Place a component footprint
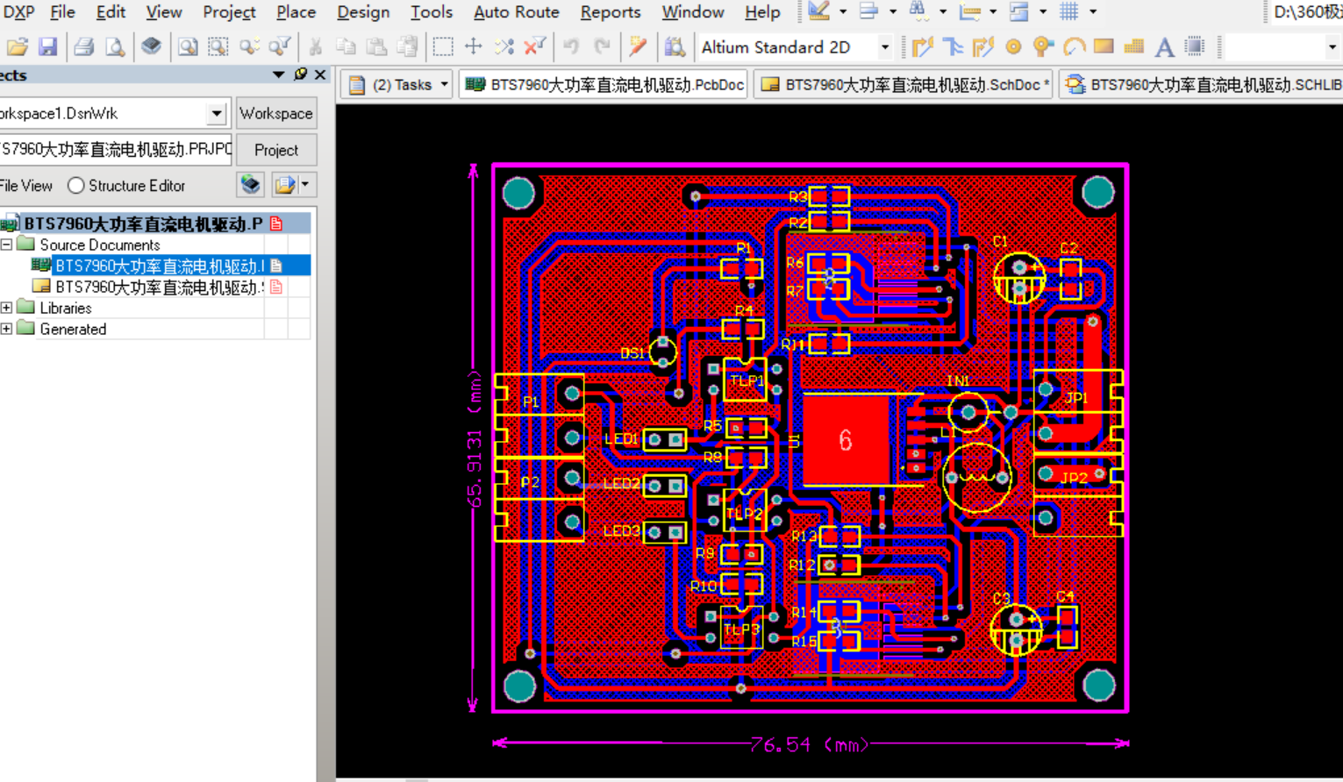This screenshot has width=1343, height=782. [x=1195, y=46]
